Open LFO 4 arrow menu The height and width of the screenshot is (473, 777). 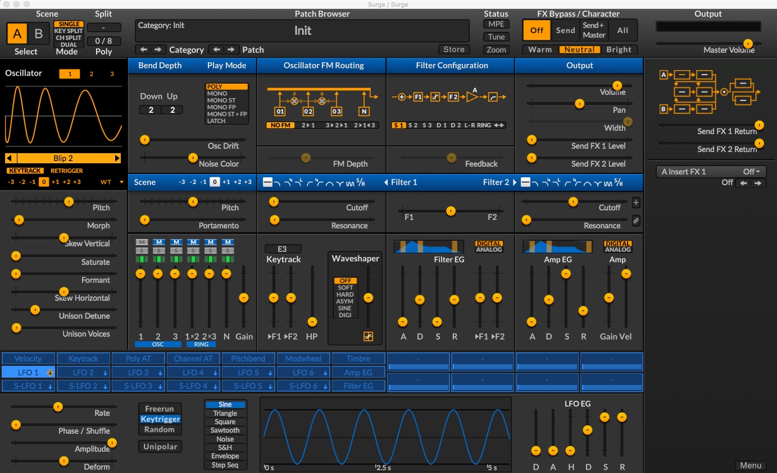click(215, 373)
